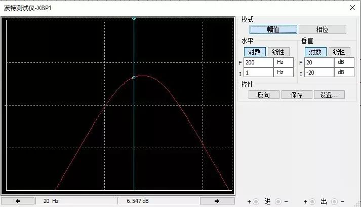This screenshot has height=207, width=361.
Task: Switch to the 相位 phase mode
Action: (323, 29)
